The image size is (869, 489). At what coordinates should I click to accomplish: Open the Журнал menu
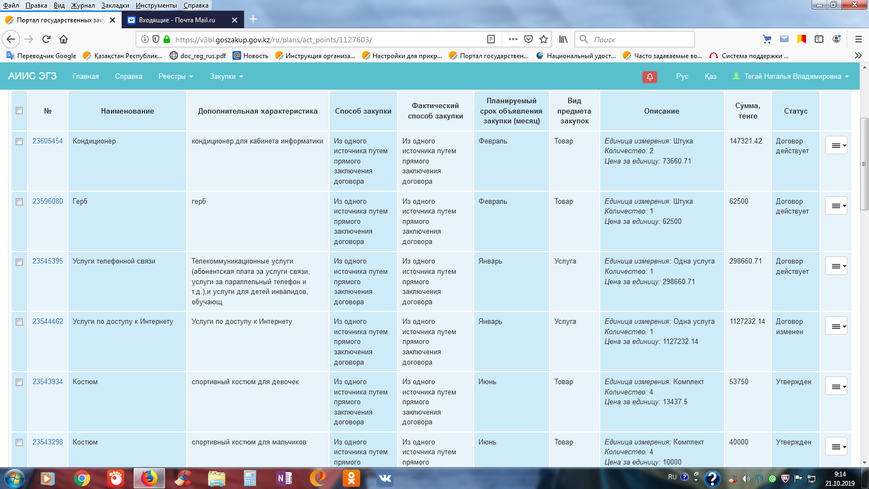point(83,5)
